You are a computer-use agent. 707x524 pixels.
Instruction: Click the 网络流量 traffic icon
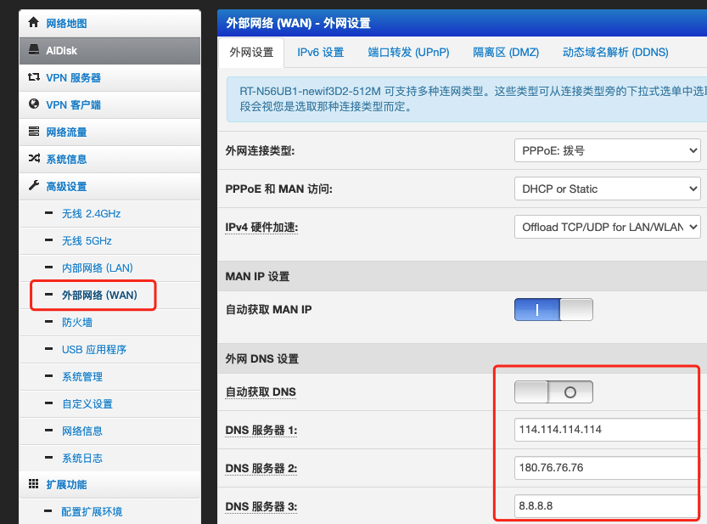pos(34,132)
